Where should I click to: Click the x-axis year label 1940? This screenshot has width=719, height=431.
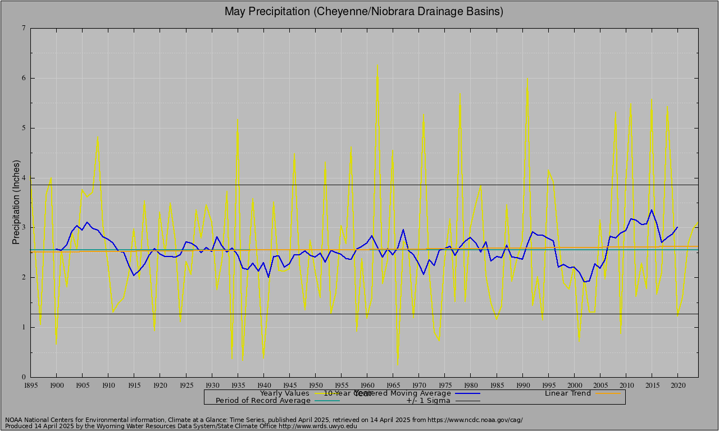click(x=263, y=385)
